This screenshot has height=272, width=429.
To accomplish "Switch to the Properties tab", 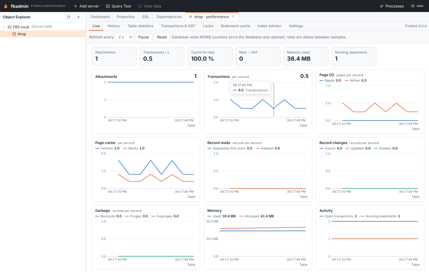I will (126, 17).
